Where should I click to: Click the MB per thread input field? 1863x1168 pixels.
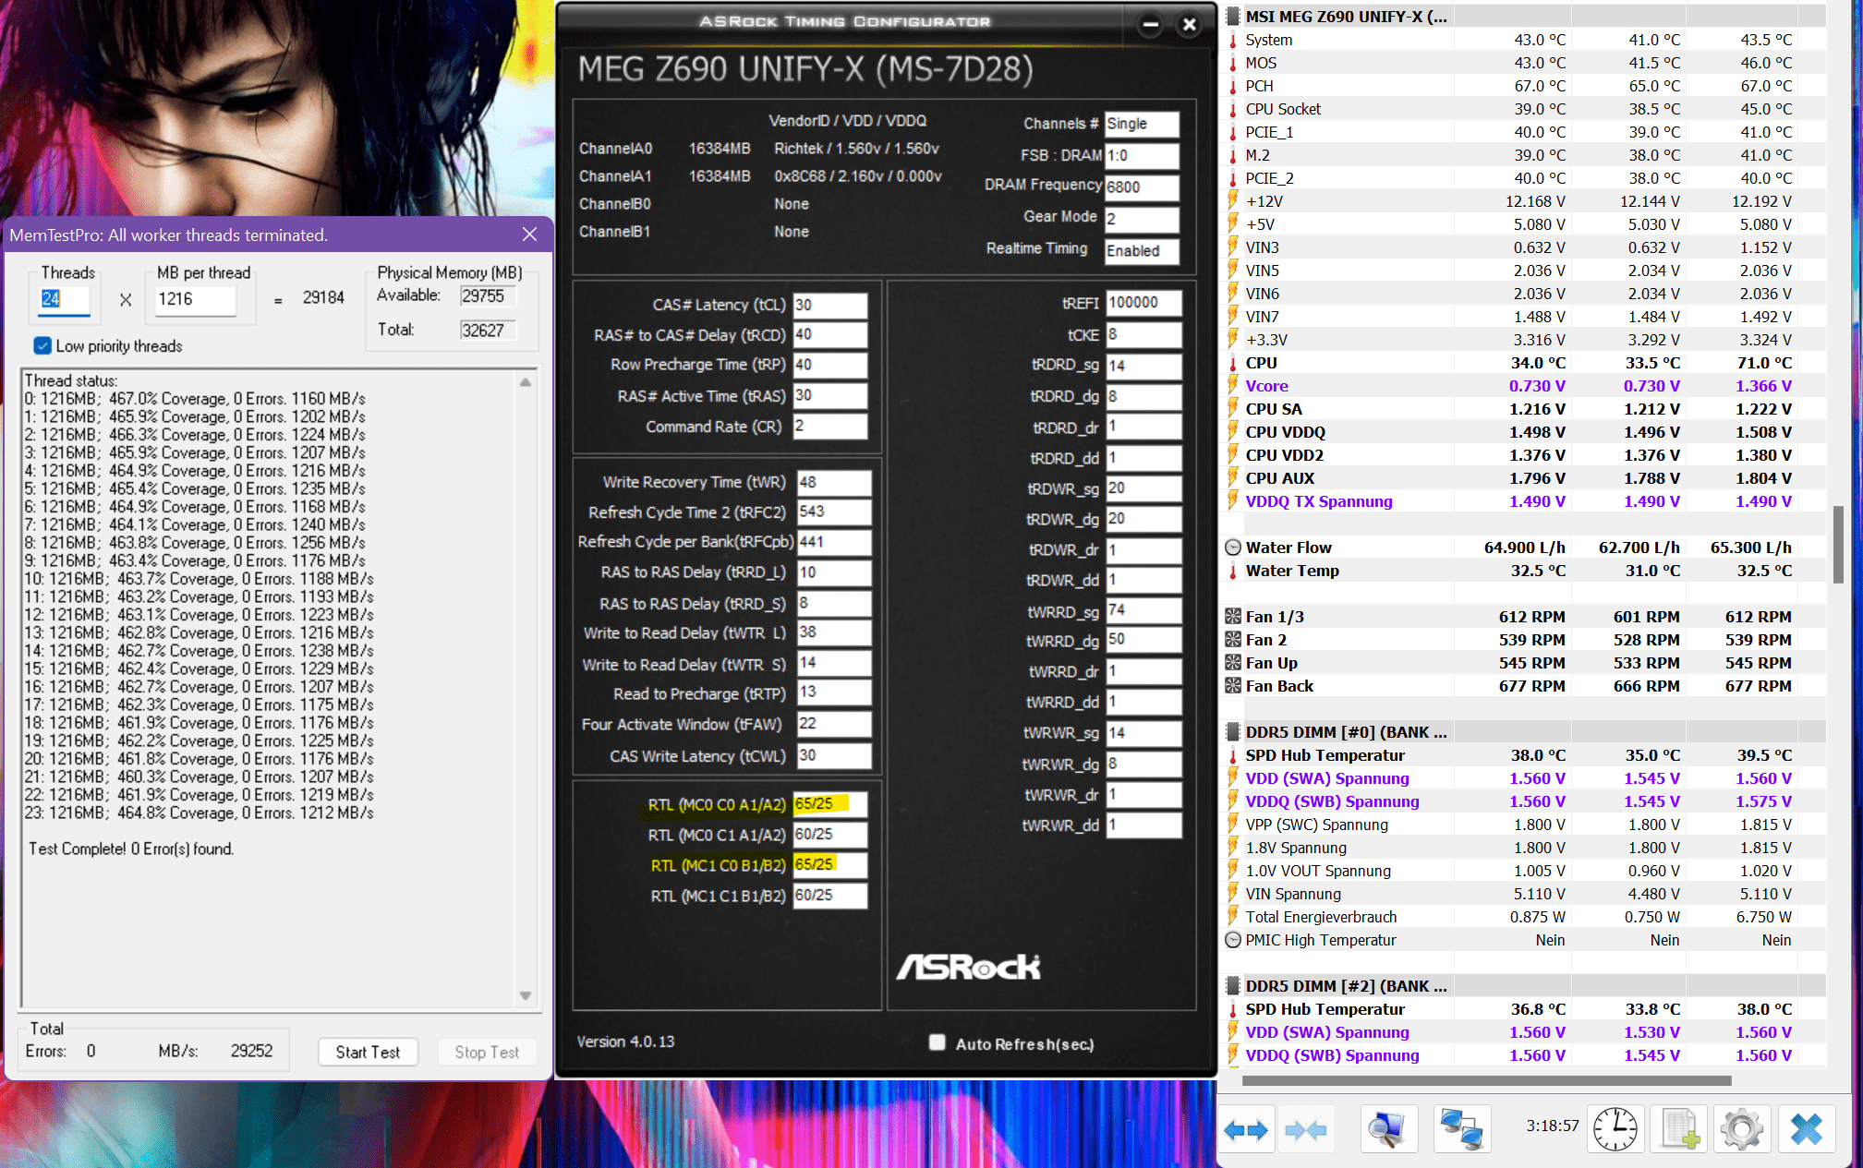195,299
